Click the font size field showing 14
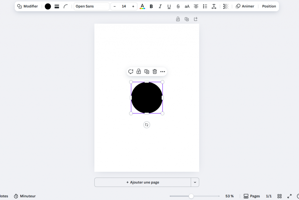 click(x=124, y=6)
